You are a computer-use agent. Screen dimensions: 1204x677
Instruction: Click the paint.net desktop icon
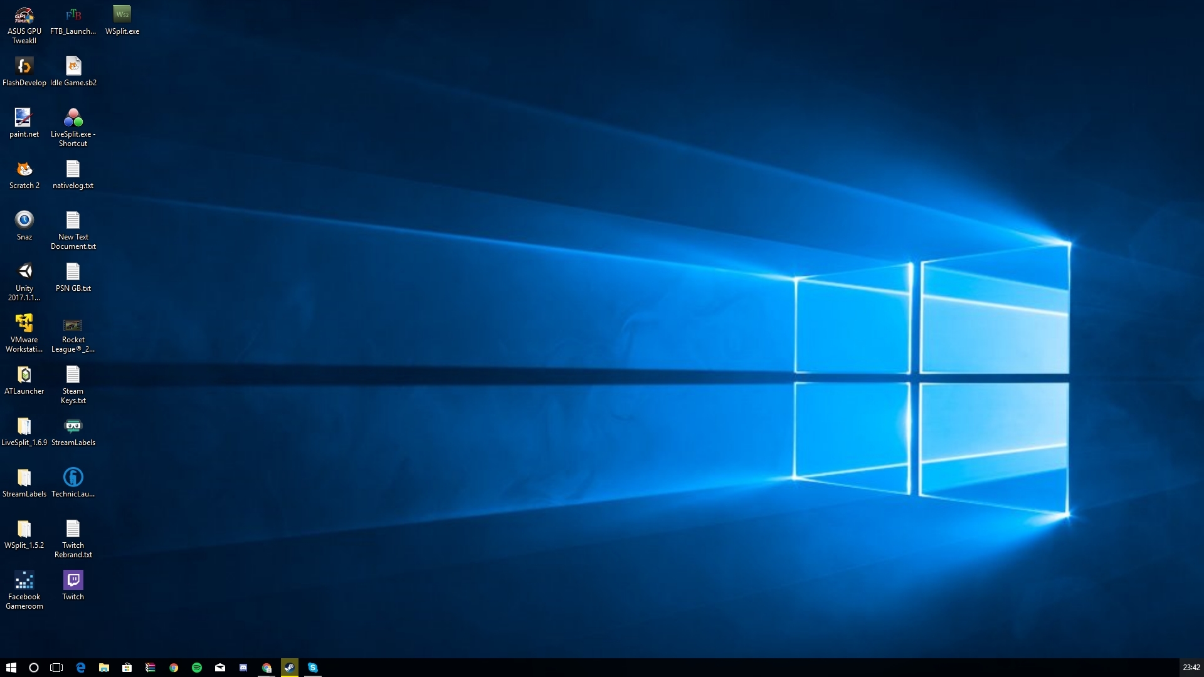(x=24, y=118)
